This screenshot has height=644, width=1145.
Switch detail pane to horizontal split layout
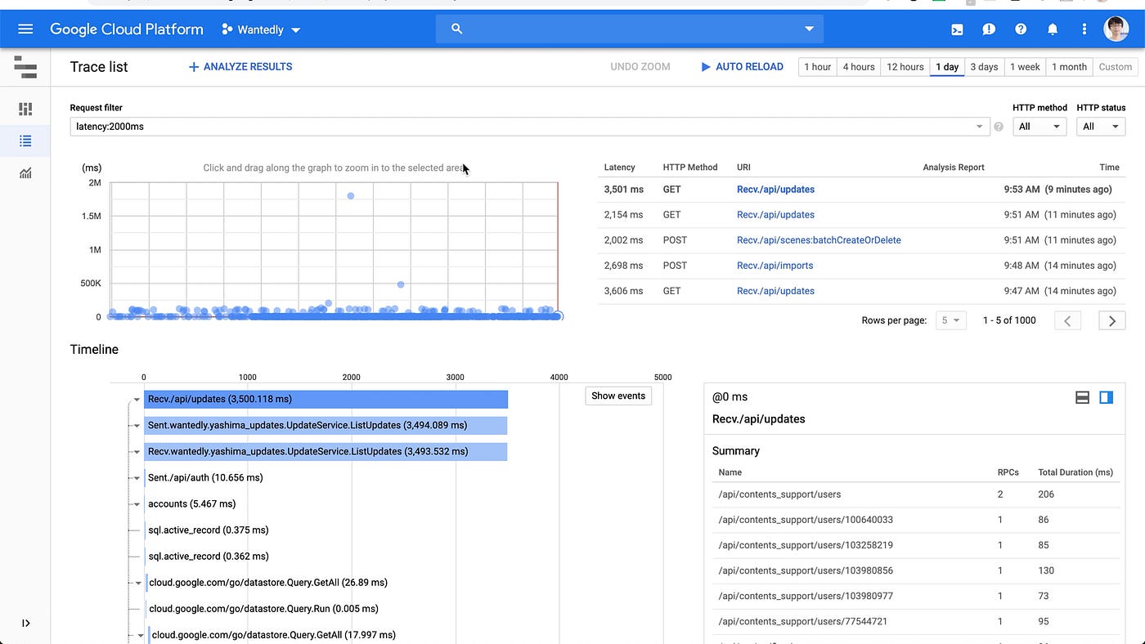(x=1083, y=397)
